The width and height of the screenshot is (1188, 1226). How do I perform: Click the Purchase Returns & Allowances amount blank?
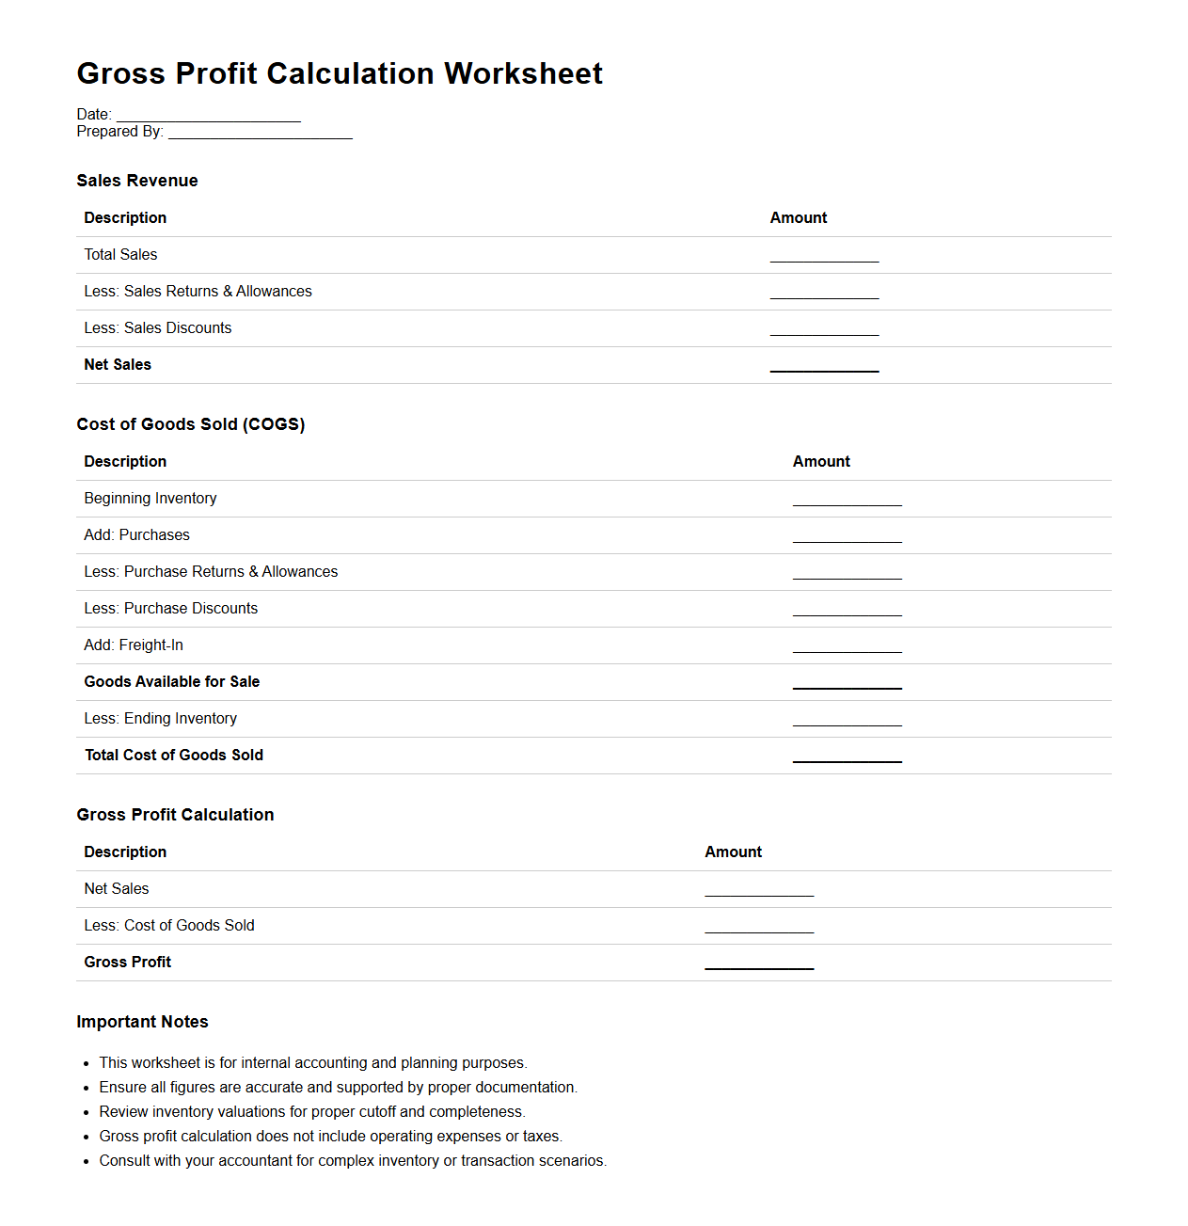tap(847, 573)
